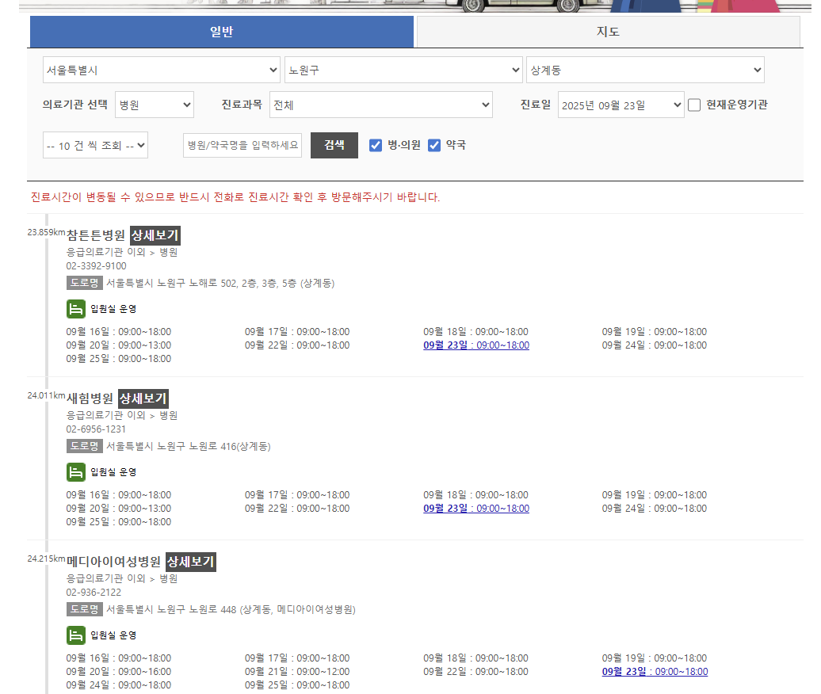Open the 서울특별시 region dropdown
The width and height of the screenshot is (821, 694).
tap(162, 70)
